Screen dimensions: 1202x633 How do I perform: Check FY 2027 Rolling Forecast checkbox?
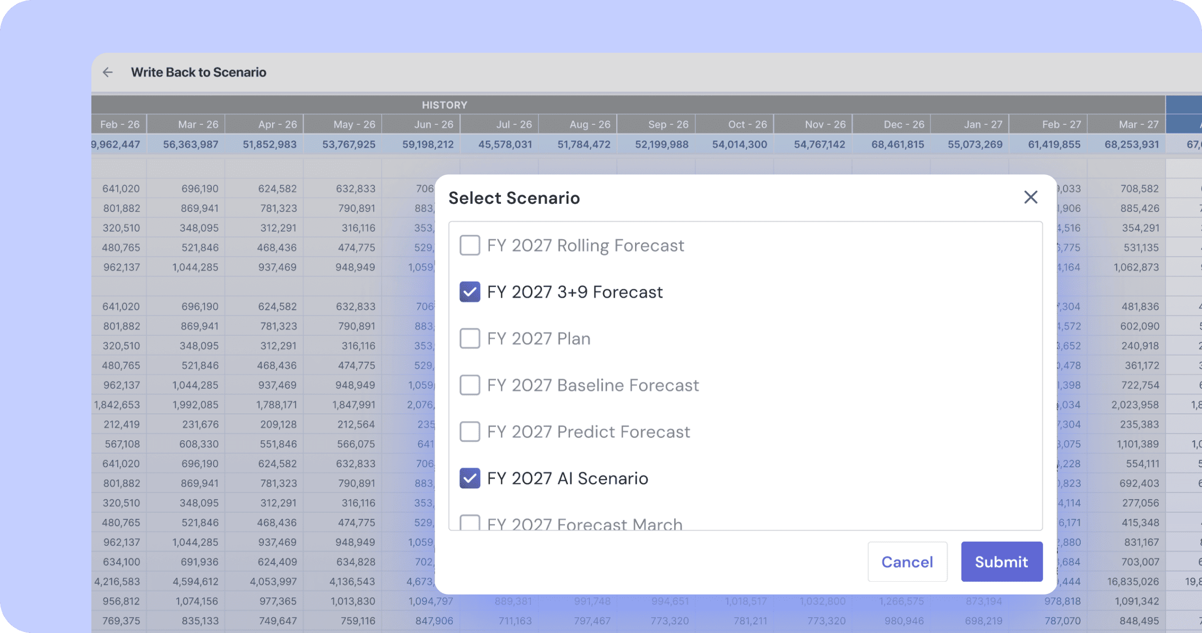pyautogui.click(x=470, y=245)
